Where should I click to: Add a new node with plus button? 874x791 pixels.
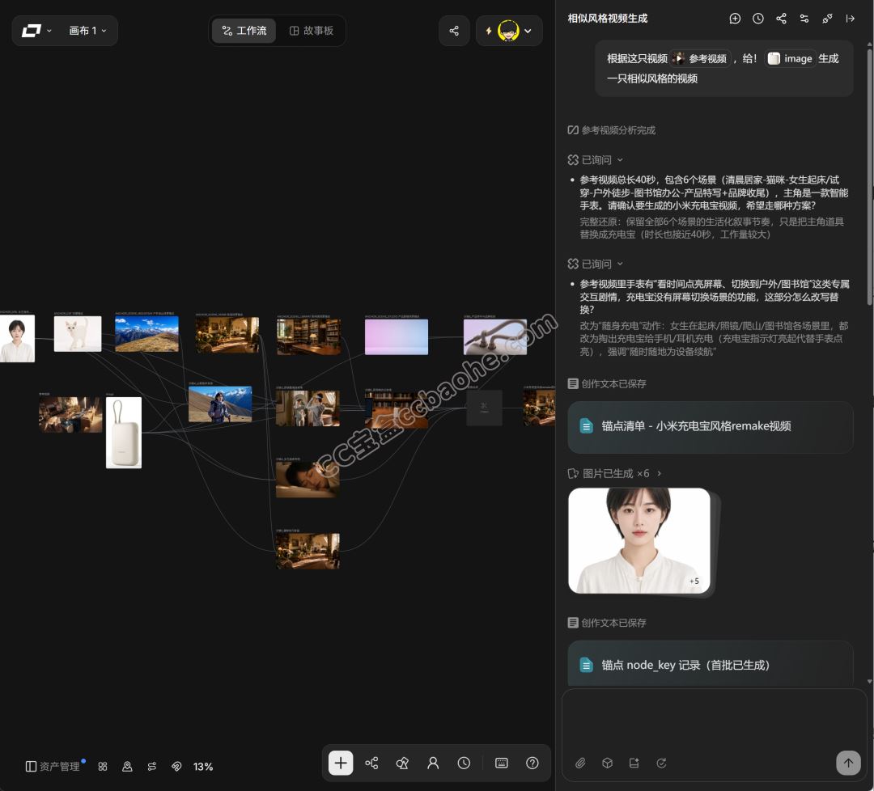pyautogui.click(x=341, y=764)
